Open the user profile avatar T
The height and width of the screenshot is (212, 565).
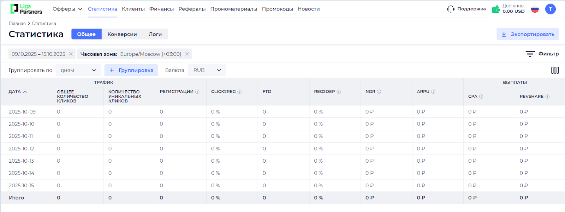coord(550,9)
